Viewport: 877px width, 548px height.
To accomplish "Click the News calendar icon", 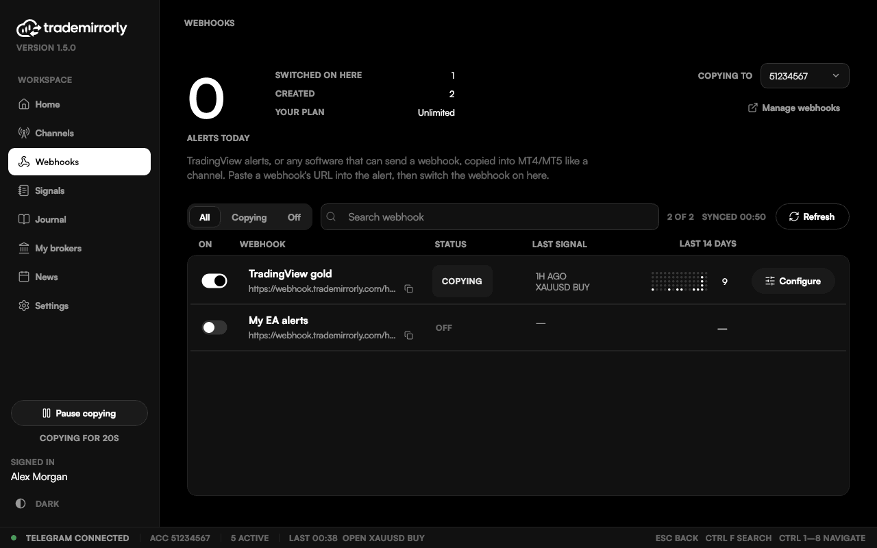I will (x=24, y=277).
